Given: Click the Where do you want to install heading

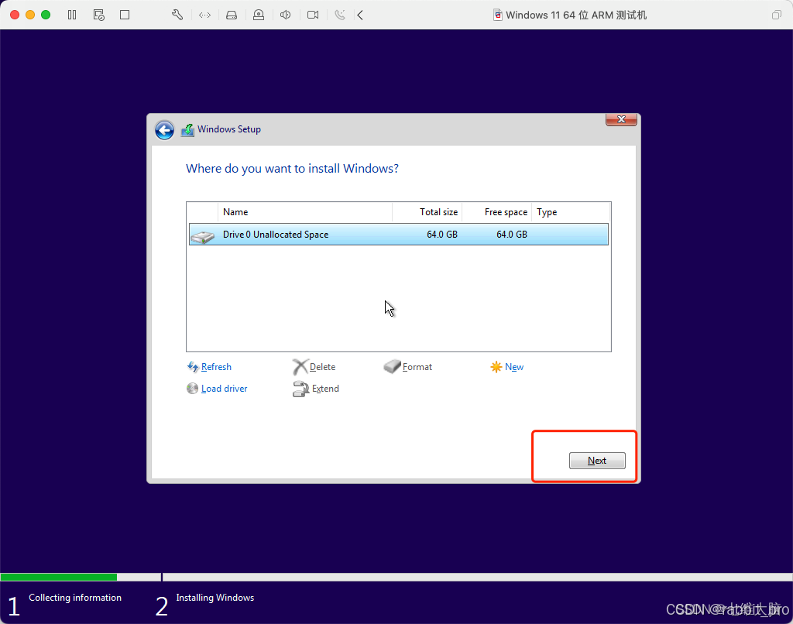Looking at the screenshot, I should pyautogui.click(x=292, y=169).
